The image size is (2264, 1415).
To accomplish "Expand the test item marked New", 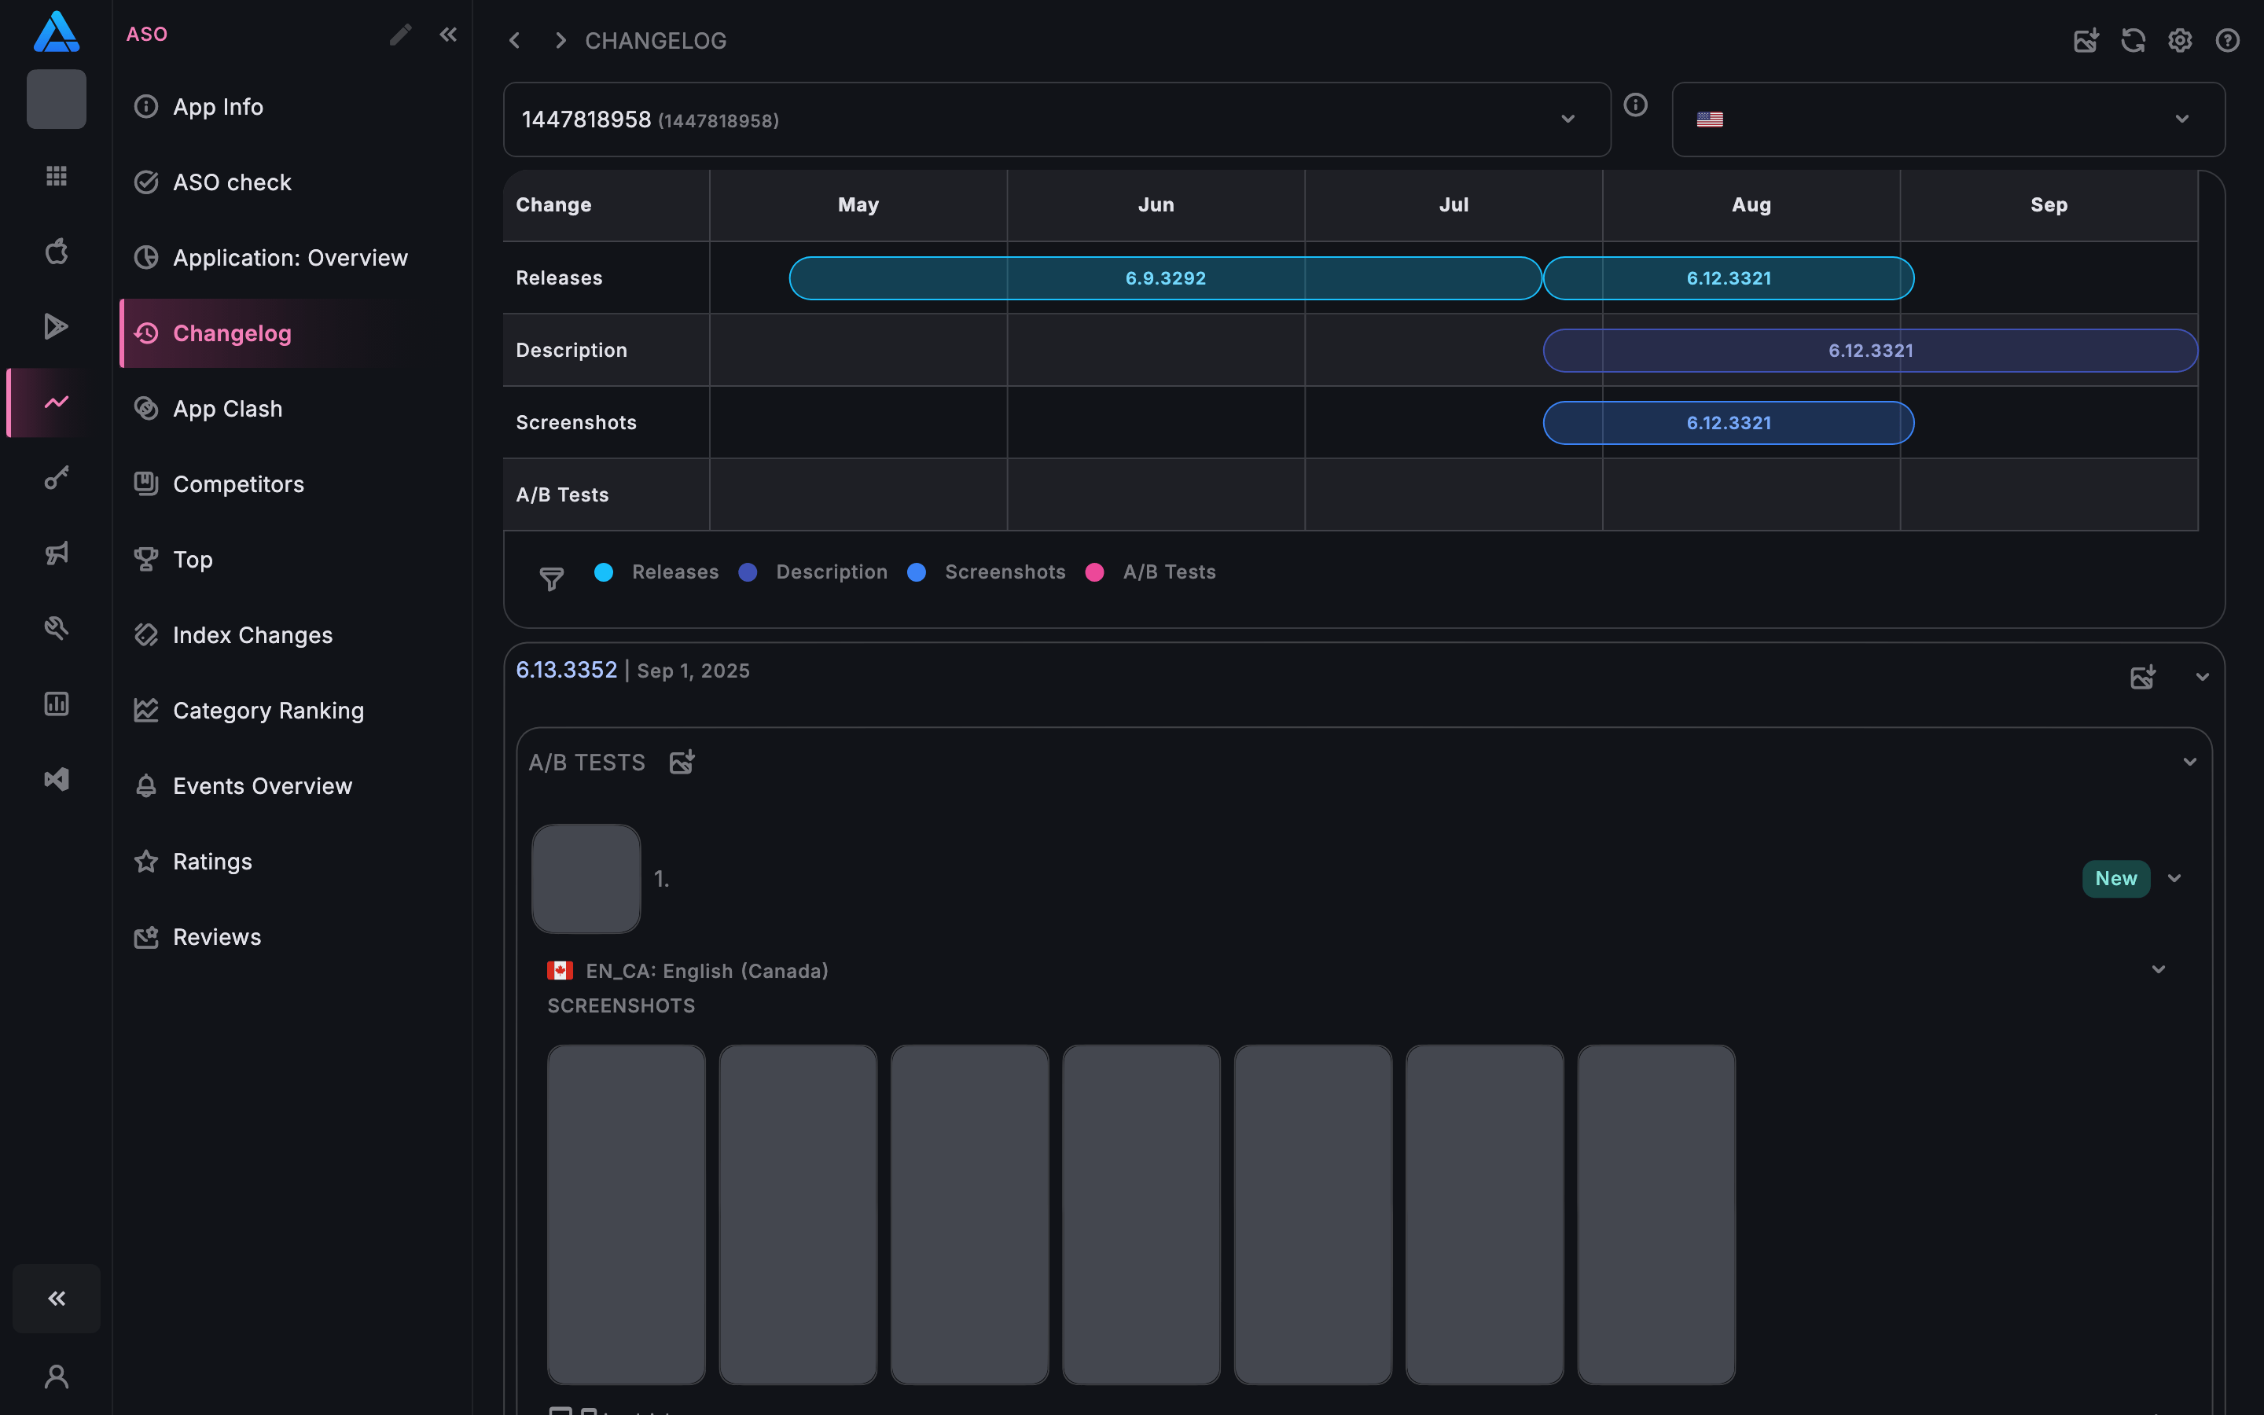I will click(x=2174, y=879).
